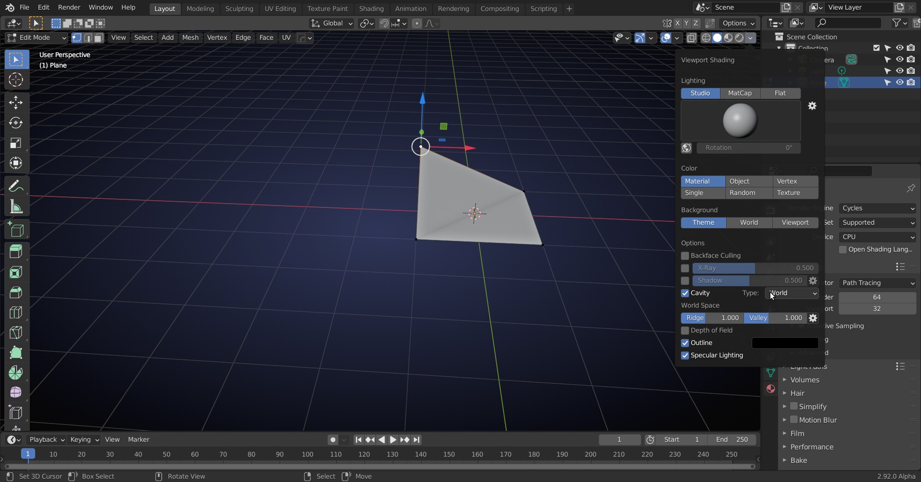The image size is (921, 482).
Task: Activate the Transform tool
Action: click(16, 163)
